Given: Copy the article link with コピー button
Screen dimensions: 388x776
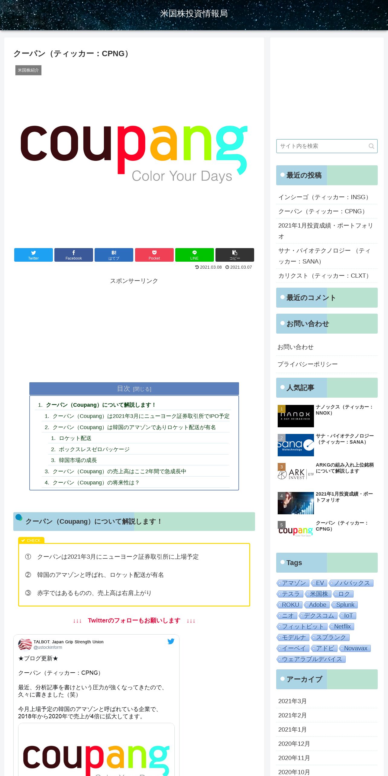Looking at the screenshot, I should tap(235, 255).
